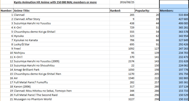This screenshot has width=189, height=101.
Task: Select the 'Kanon (2006)' cell
Action: pos(62,86)
